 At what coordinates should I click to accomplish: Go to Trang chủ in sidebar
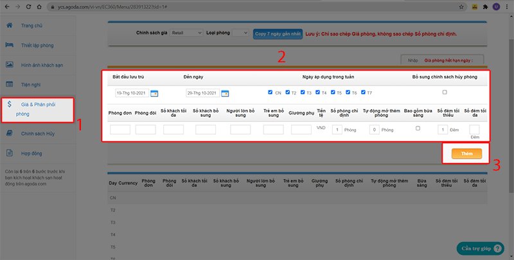(32, 25)
